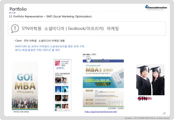Click the green 20-minute offer banner
The image size is (174, 120).
pyautogui.click(x=103, y=83)
